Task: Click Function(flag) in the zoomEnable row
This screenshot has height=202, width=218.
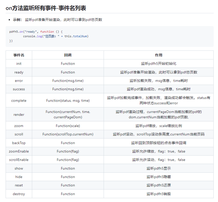Action: pyautogui.click(x=68, y=151)
